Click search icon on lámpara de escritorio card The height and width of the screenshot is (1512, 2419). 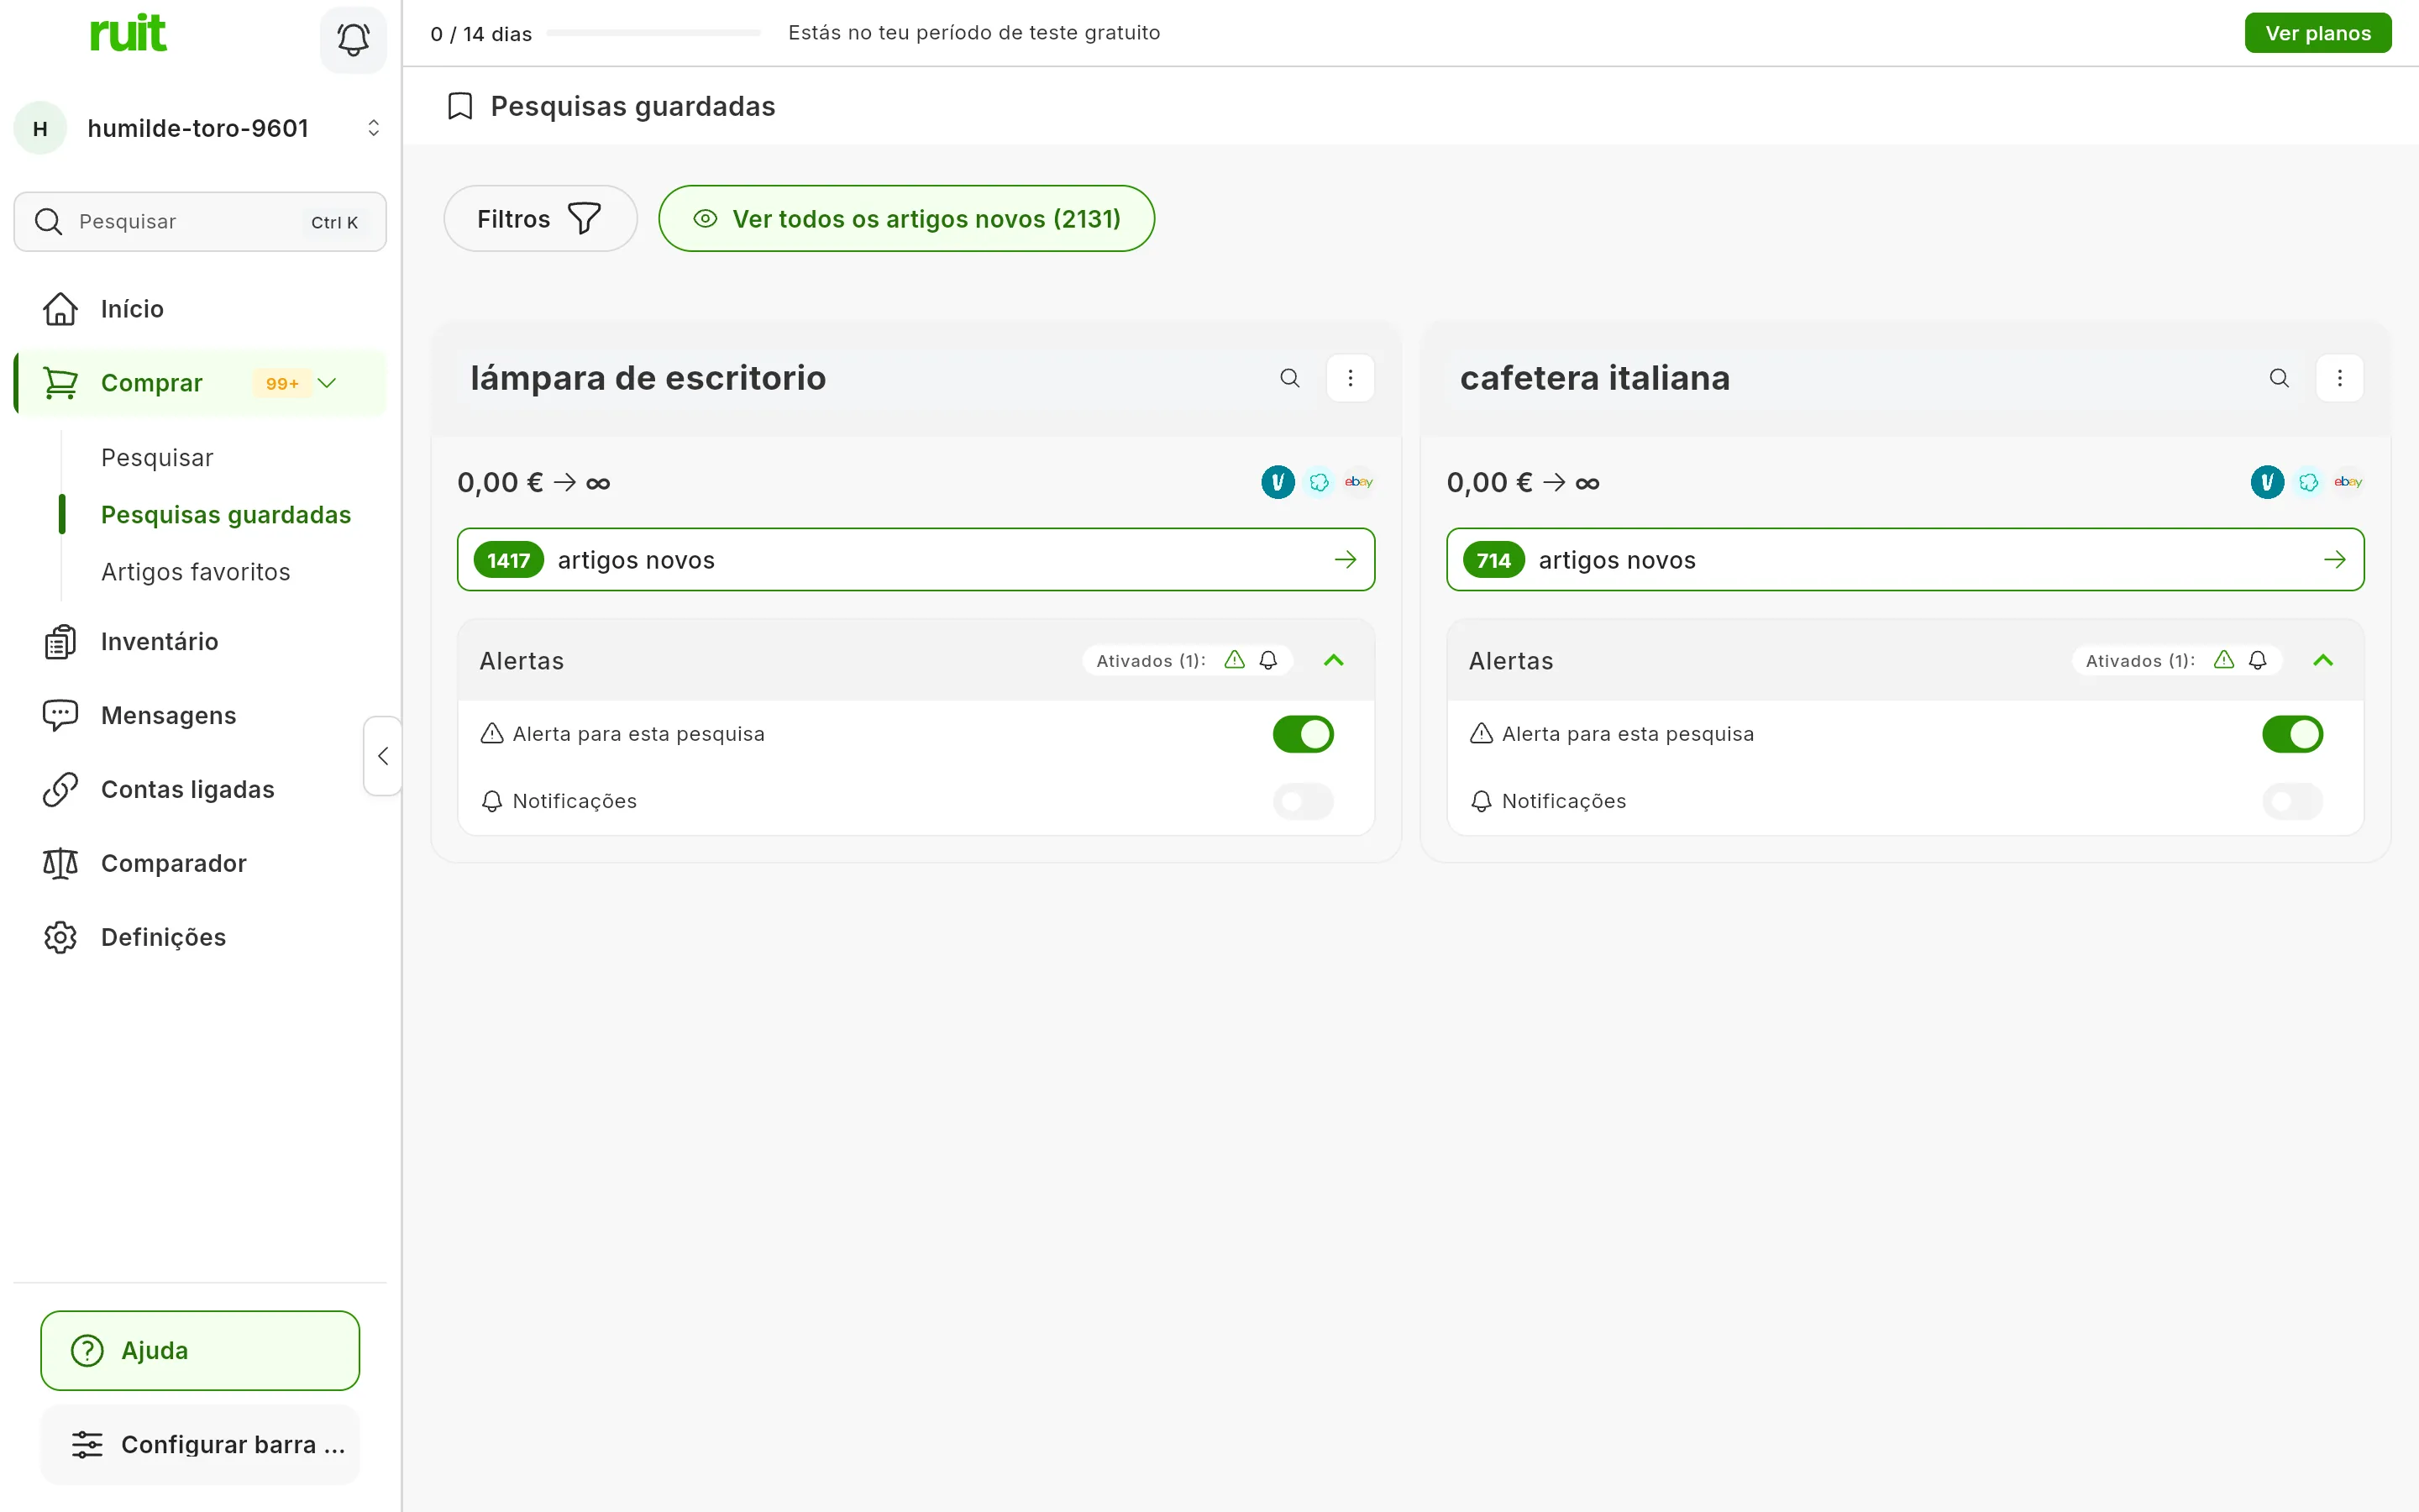click(x=1289, y=378)
